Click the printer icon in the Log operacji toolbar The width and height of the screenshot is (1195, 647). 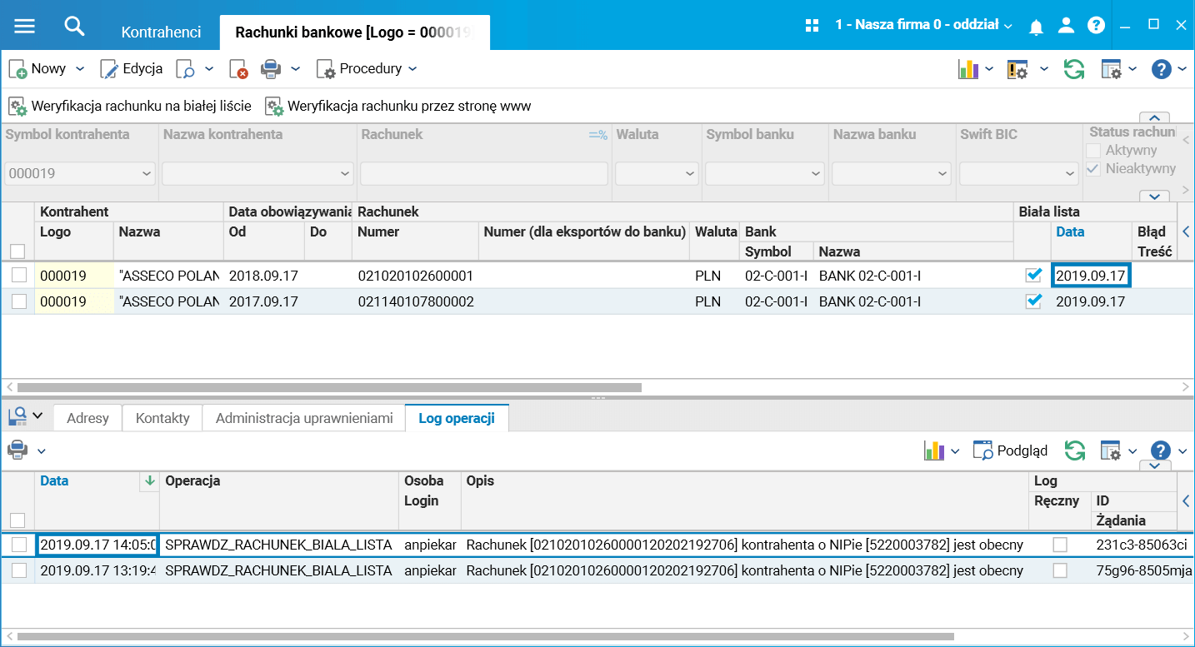tap(17, 450)
